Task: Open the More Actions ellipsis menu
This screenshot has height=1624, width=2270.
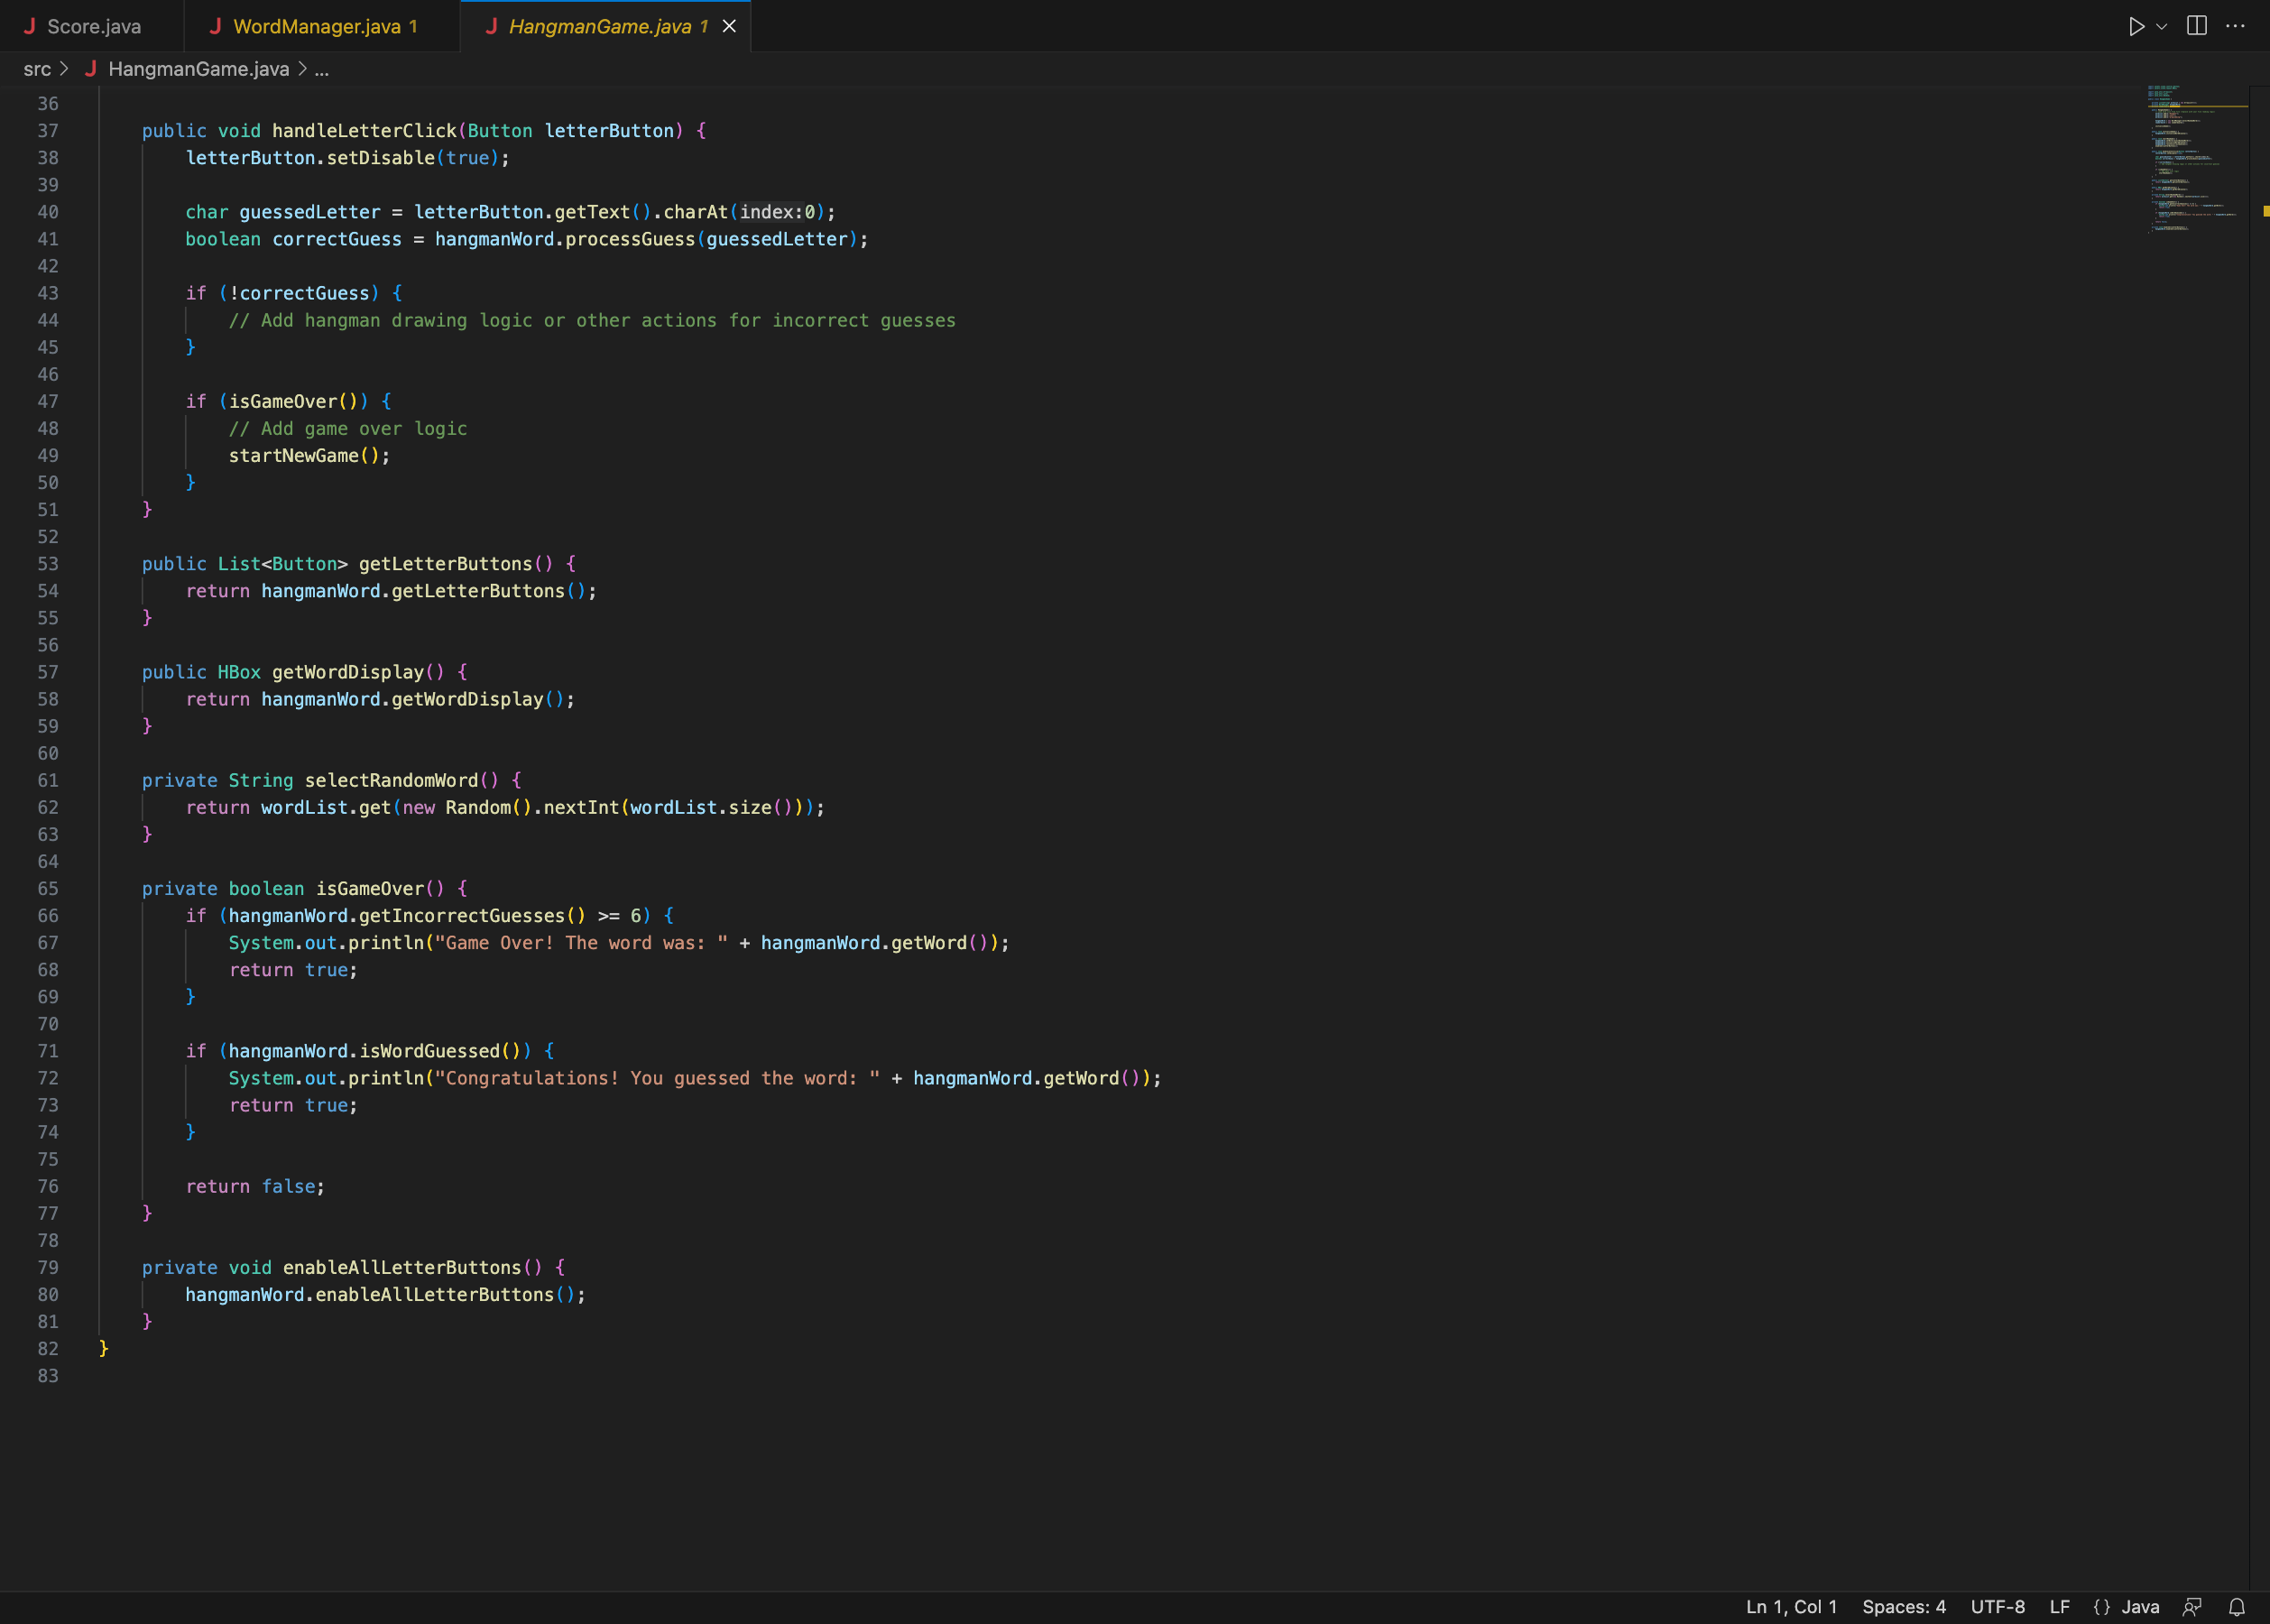Action: point(2235,26)
